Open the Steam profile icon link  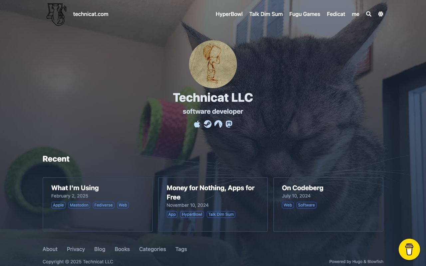tap(208, 124)
